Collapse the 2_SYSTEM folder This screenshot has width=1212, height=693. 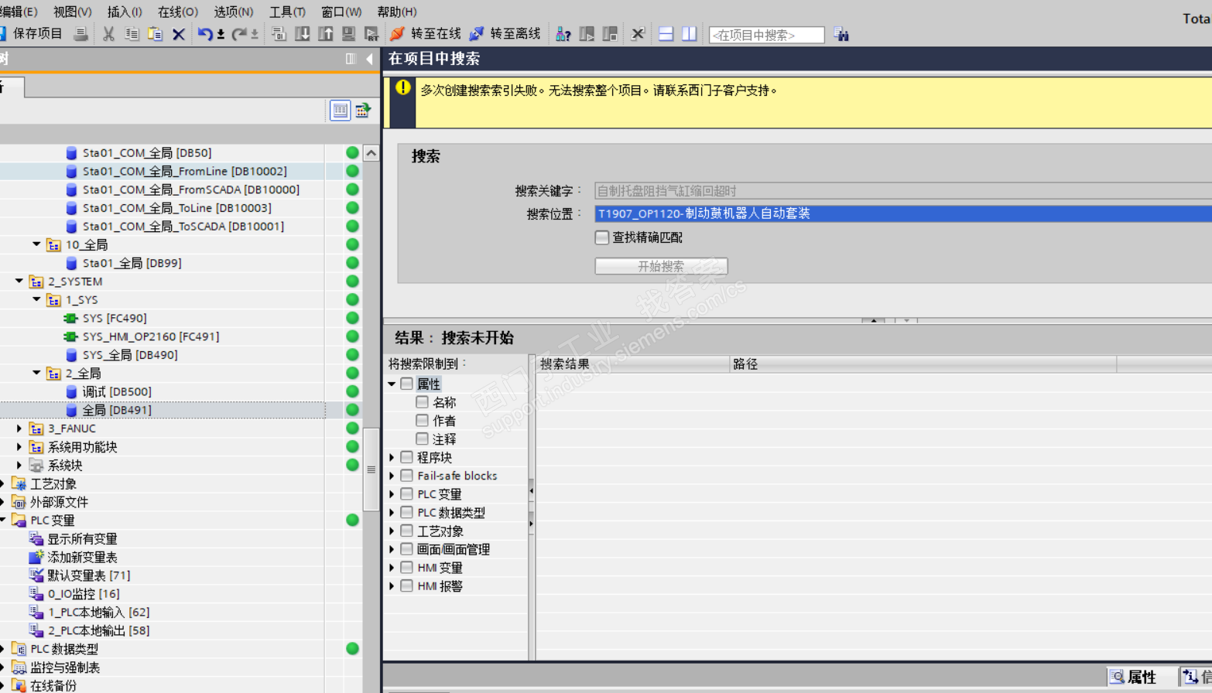coord(19,281)
